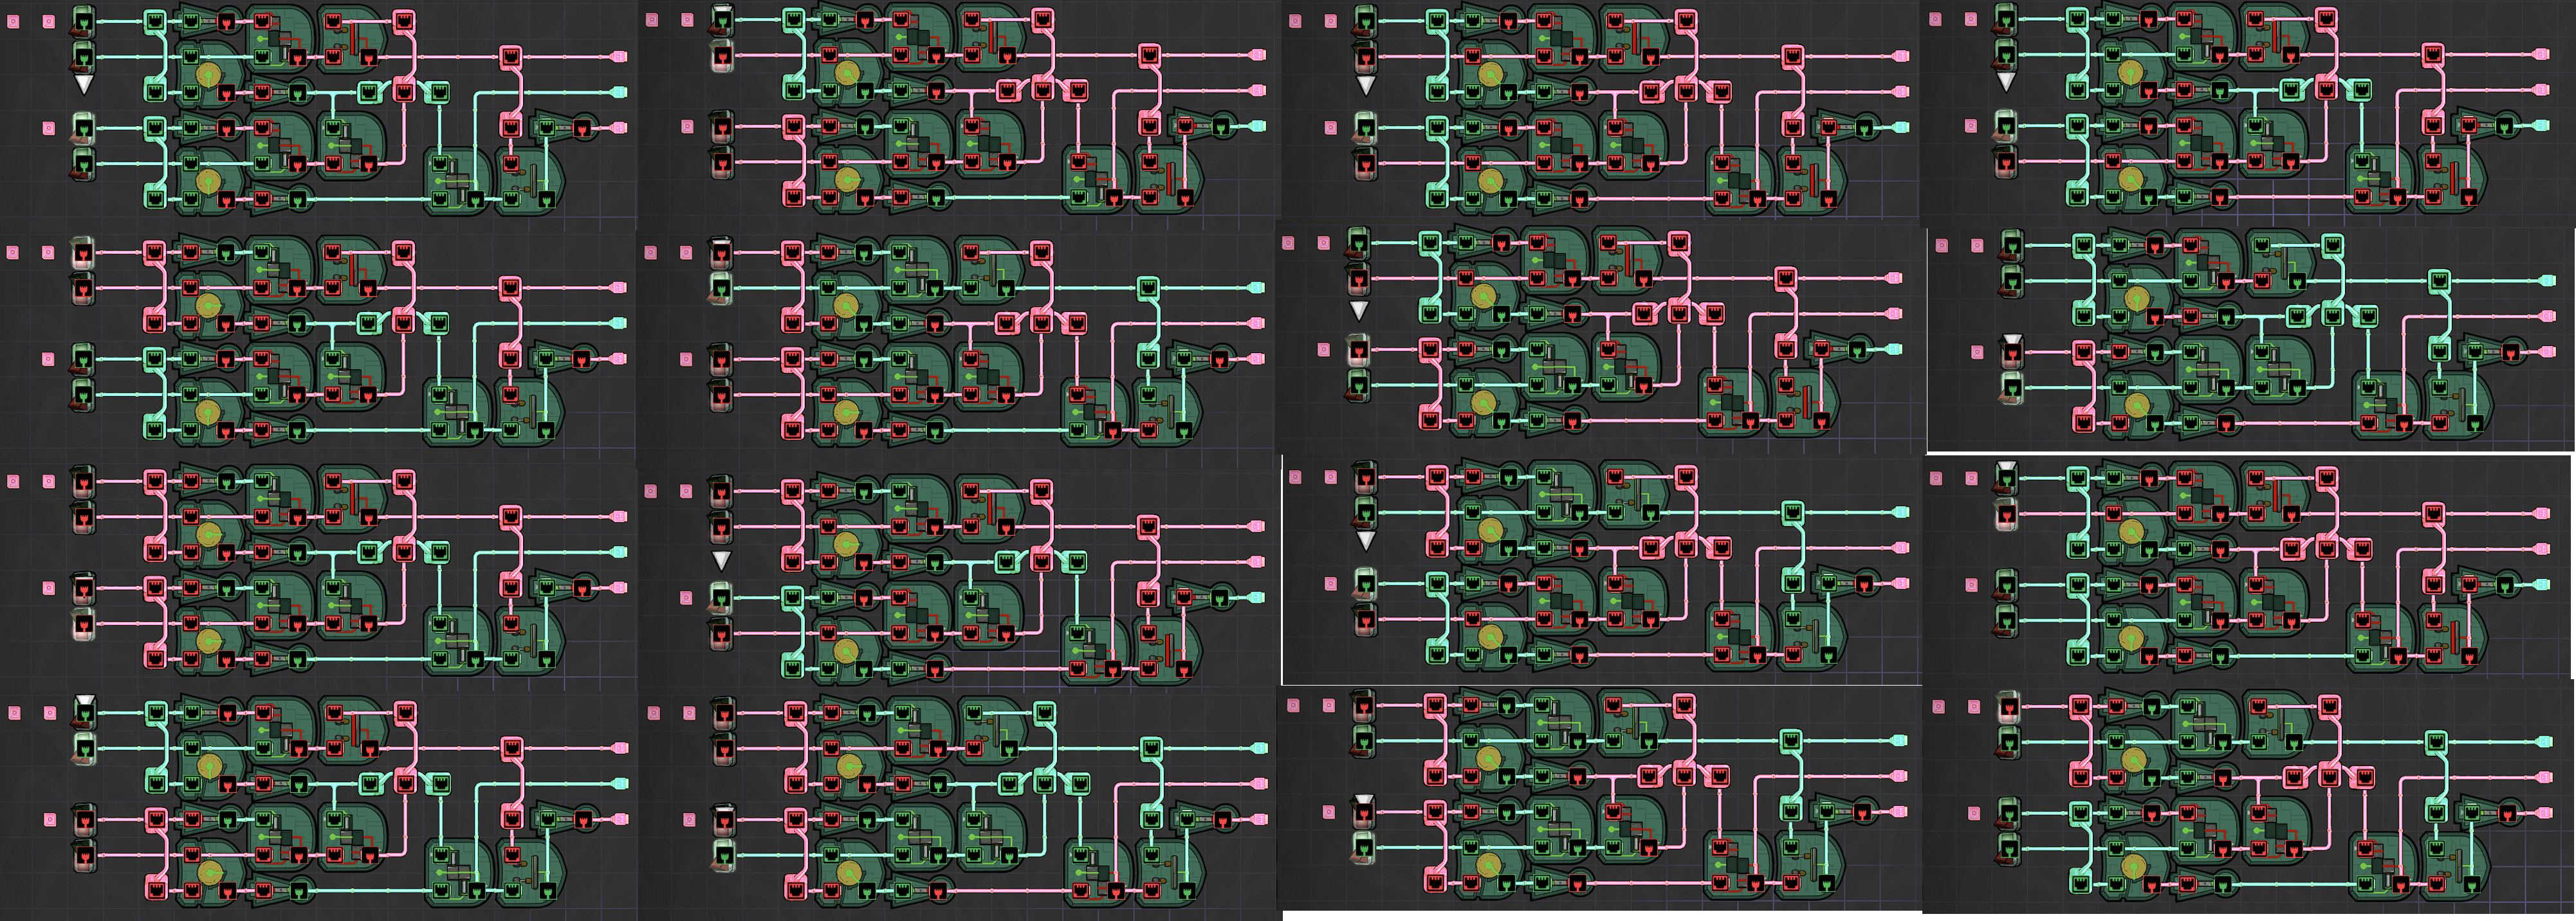Click white arrow marker in third row's second circuit
The image size is (2576, 921).
tap(721, 560)
